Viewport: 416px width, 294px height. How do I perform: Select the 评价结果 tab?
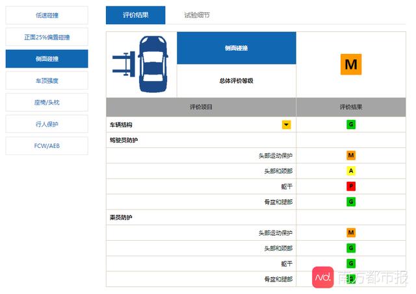pos(135,15)
